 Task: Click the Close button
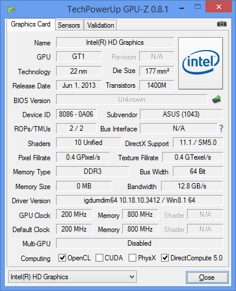[207, 277]
